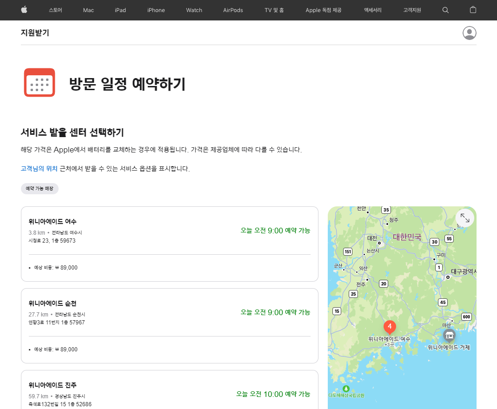
Task: Open the Apple 독점 제공 menu
Action: click(323, 10)
